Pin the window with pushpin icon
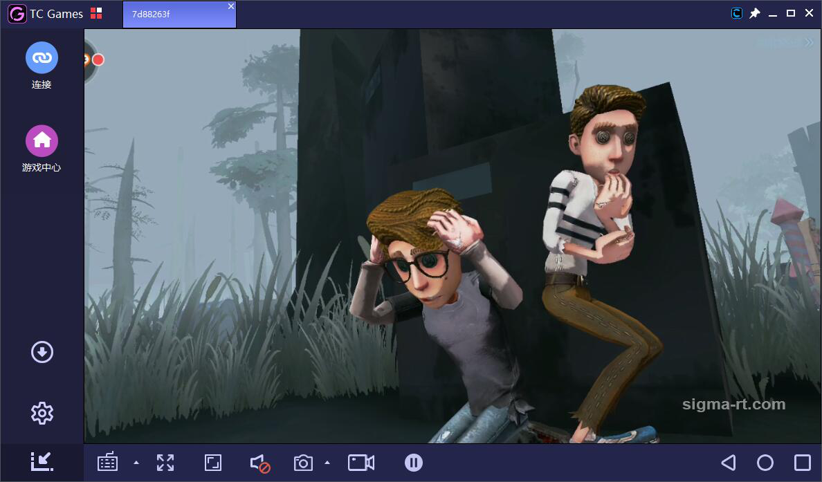822x482 pixels. click(x=754, y=14)
